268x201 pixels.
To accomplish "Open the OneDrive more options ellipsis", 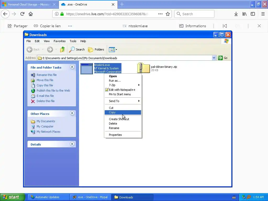I will coord(70,26).
